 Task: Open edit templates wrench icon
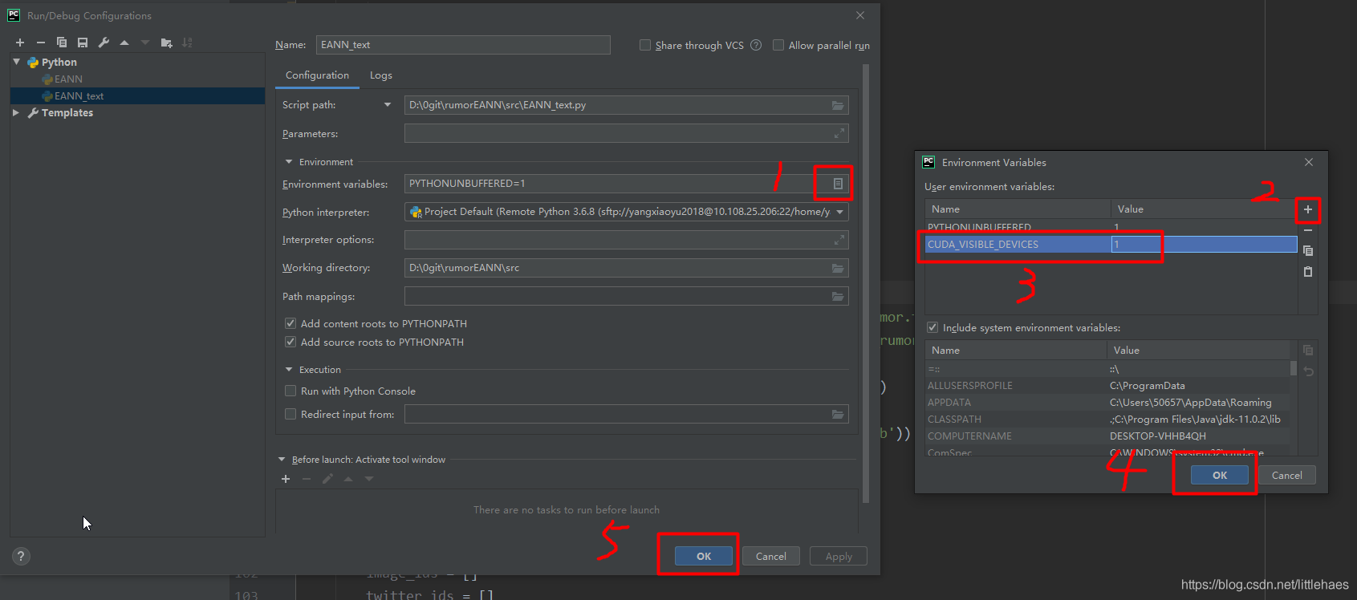(104, 43)
